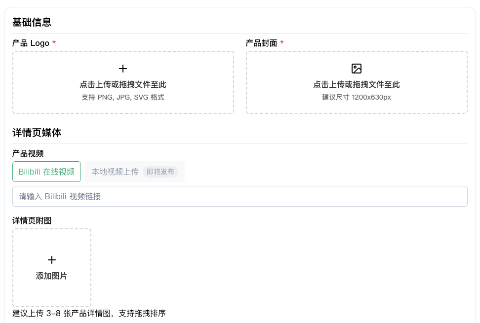Click the 基础信息 section heading
This screenshot has width=480, height=323.
(x=32, y=22)
